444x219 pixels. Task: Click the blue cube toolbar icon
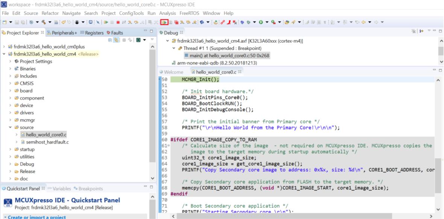click(x=202, y=22)
